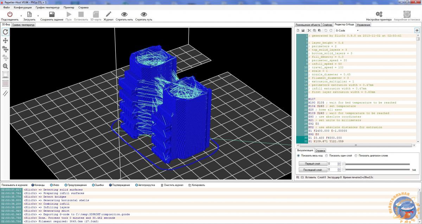The image size is (422, 224).
Task: Open the Справка menu
Action: (83, 7)
